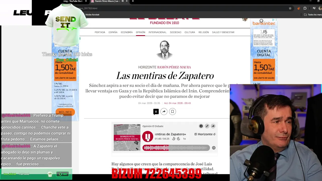The image size is (322, 181).
Task: Bookmark this page with the star icon
Action: pos(290,8)
